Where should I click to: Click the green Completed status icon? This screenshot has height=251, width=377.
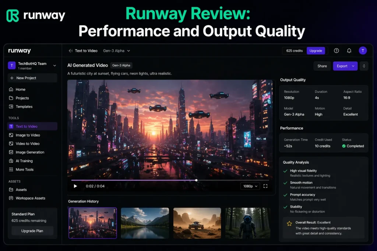pos(344,146)
